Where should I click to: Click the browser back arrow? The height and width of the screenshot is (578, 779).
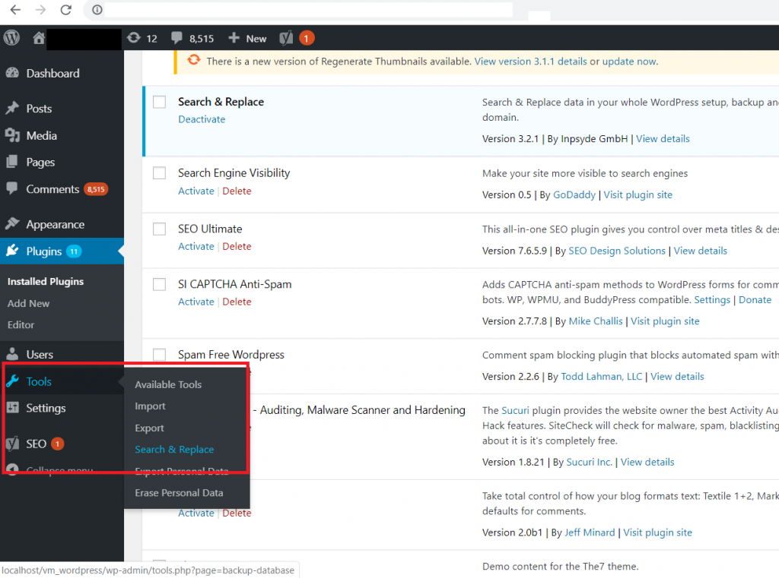point(15,9)
